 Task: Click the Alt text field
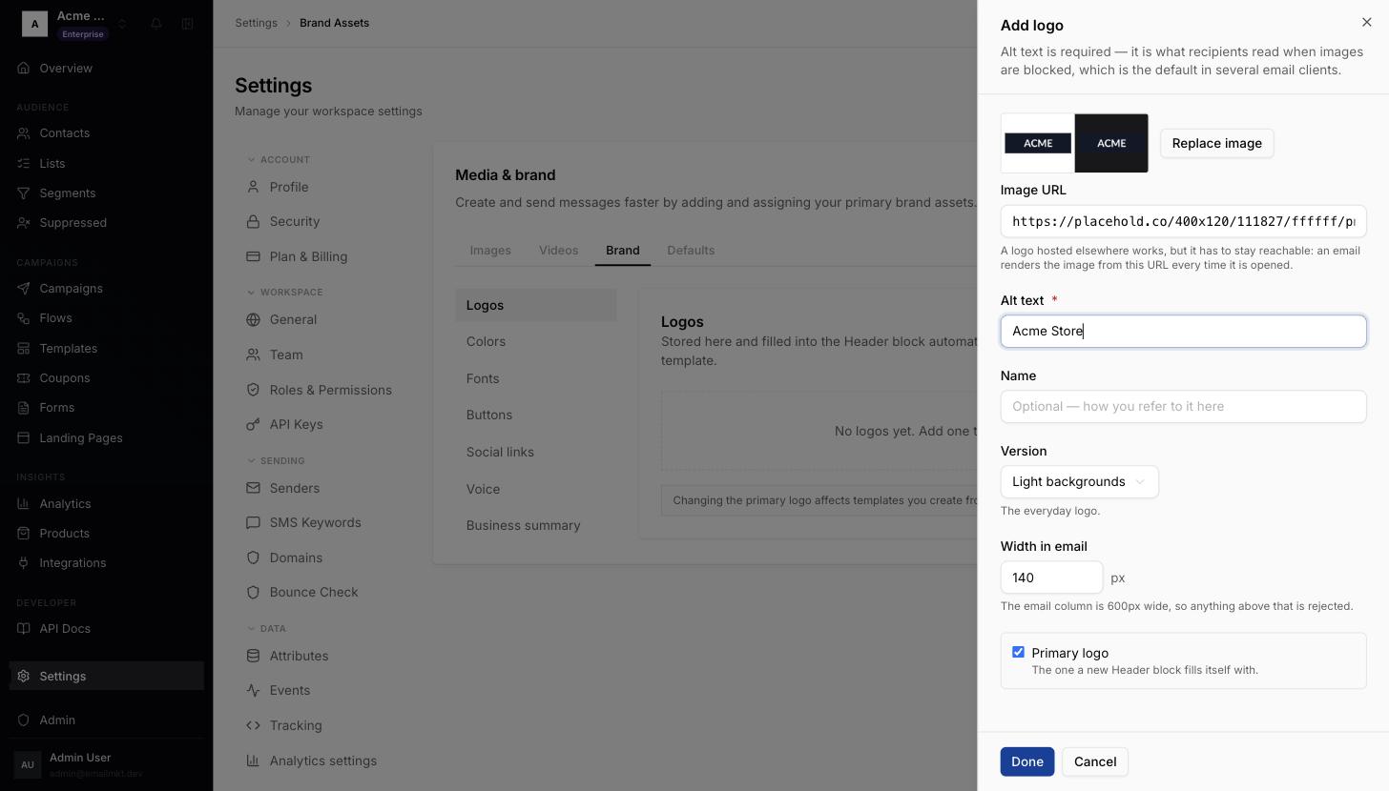click(1183, 332)
